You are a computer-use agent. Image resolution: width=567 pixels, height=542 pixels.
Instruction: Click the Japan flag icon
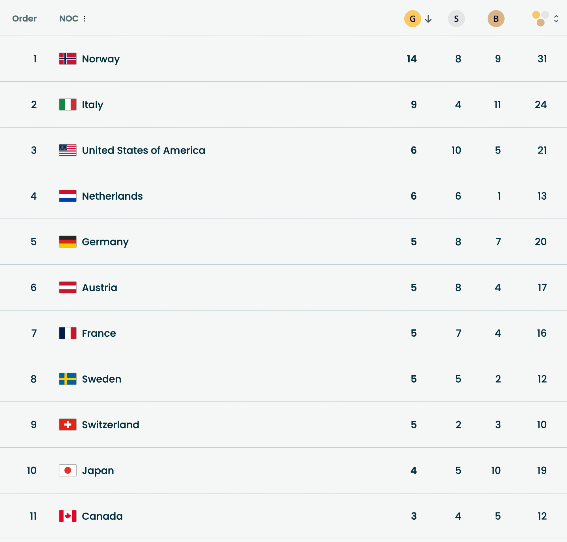click(x=68, y=470)
